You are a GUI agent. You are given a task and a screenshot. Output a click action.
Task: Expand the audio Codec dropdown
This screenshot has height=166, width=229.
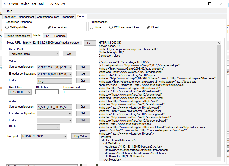(x=55, y=120)
